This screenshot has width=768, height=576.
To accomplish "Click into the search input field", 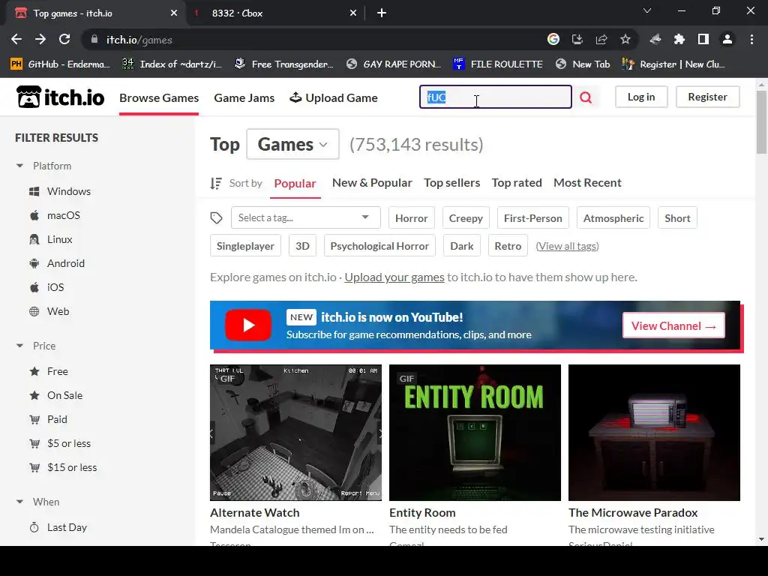I will [x=496, y=97].
